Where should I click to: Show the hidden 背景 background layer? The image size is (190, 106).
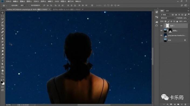coord(161,40)
